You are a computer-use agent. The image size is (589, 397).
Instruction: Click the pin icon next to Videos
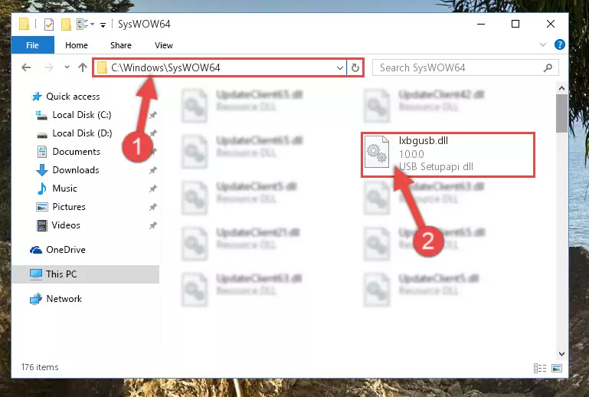pos(153,225)
